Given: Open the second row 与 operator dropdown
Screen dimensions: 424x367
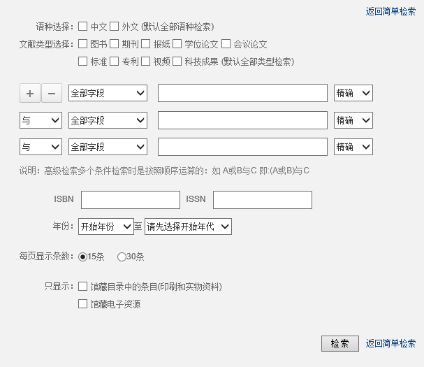Looking at the screenshot, I should click(x=41, y=120).
